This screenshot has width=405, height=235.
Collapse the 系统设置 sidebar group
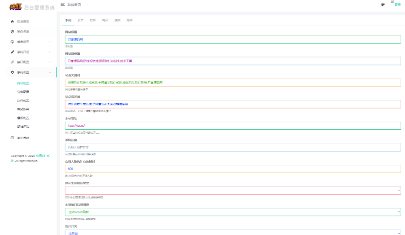click(x=50, y=73)
